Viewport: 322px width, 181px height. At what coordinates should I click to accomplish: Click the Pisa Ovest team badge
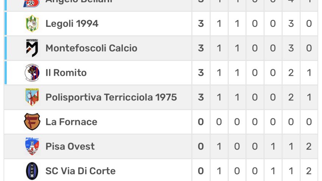(x=32, y=146)
